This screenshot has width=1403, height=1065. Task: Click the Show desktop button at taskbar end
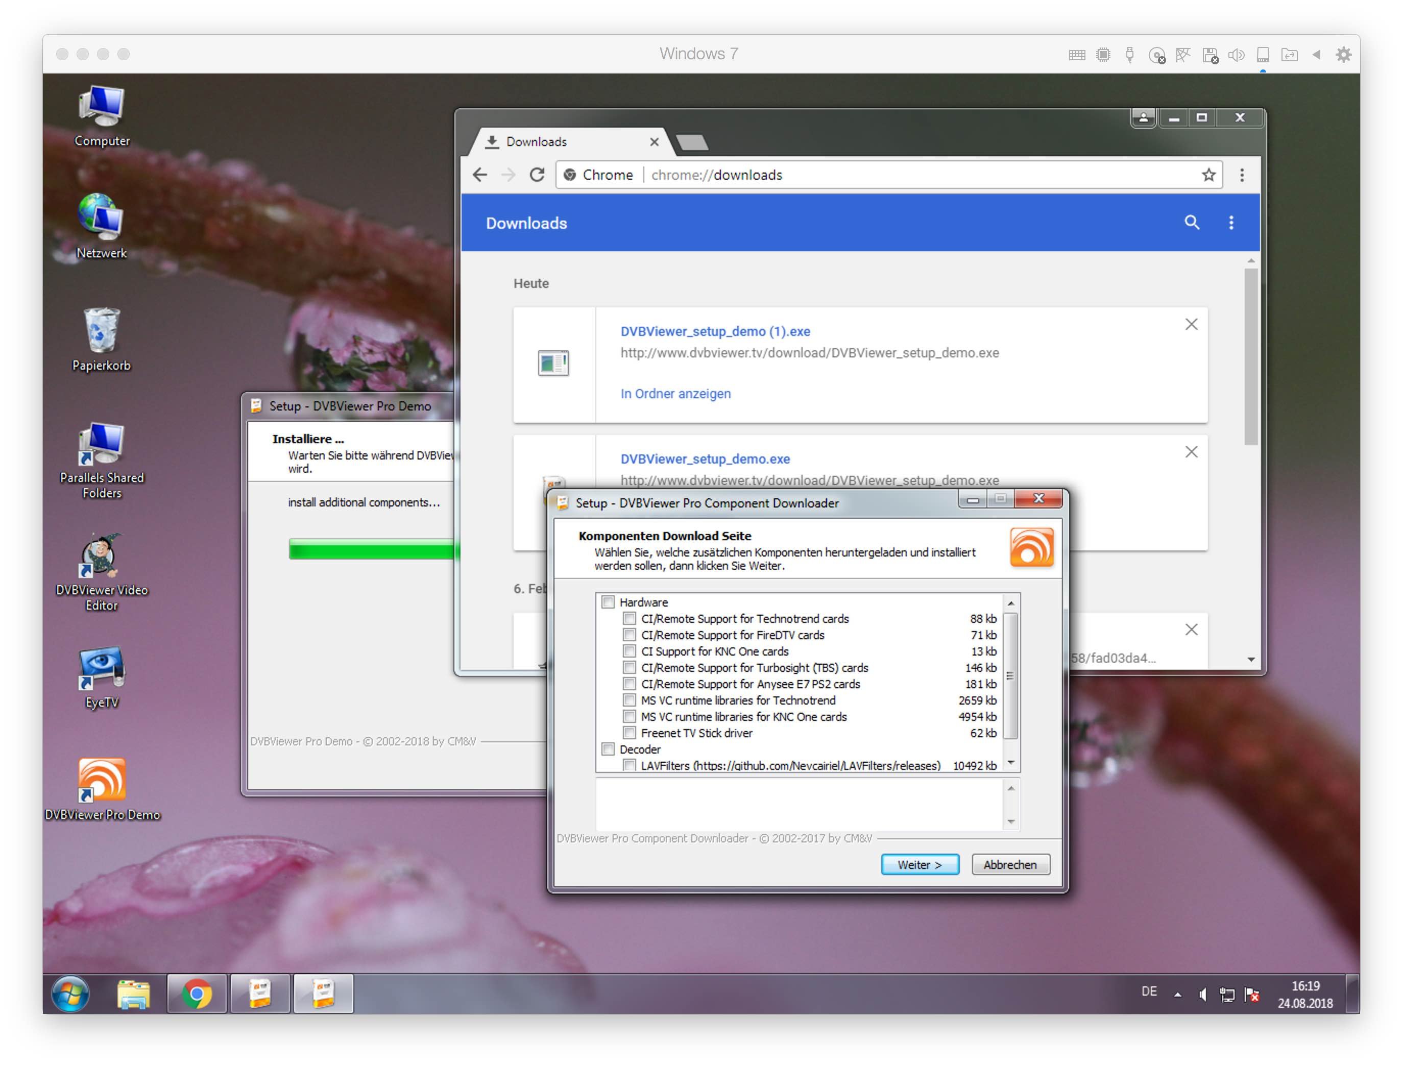tap(1352, 994)
